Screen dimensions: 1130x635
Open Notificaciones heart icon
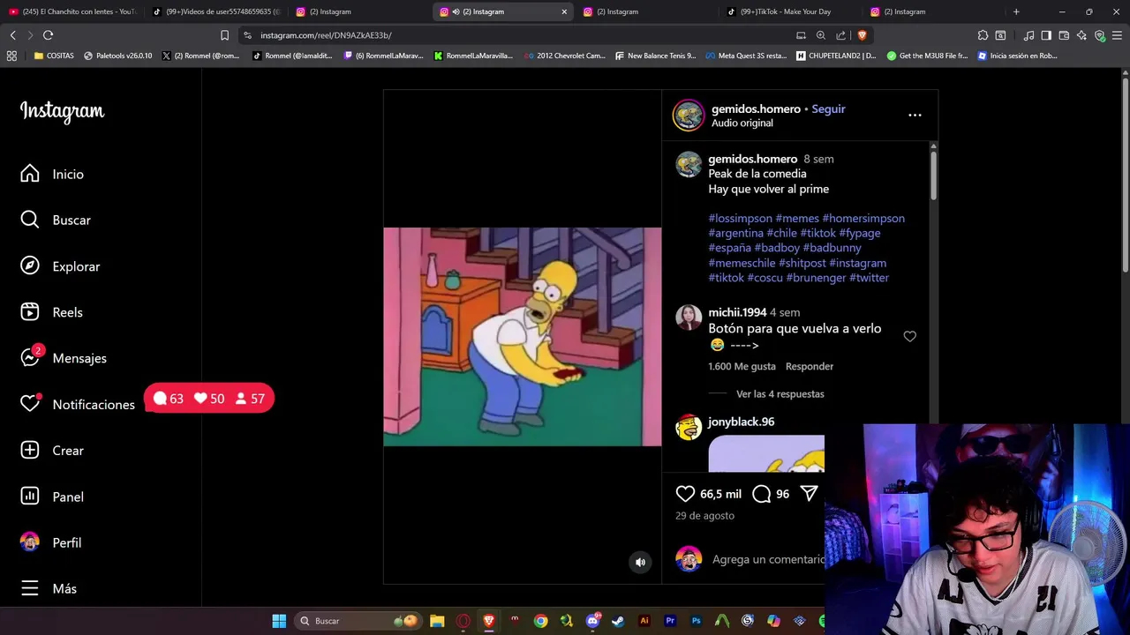[x=30, y=404]
